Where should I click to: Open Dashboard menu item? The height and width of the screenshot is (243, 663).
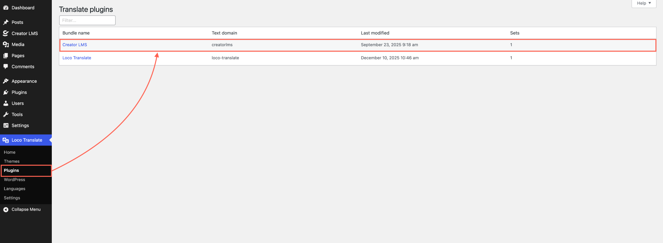[23, 8]
